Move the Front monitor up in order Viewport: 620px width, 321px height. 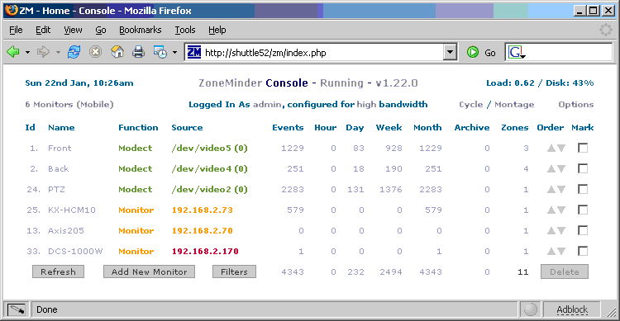(x=551, y=149)
